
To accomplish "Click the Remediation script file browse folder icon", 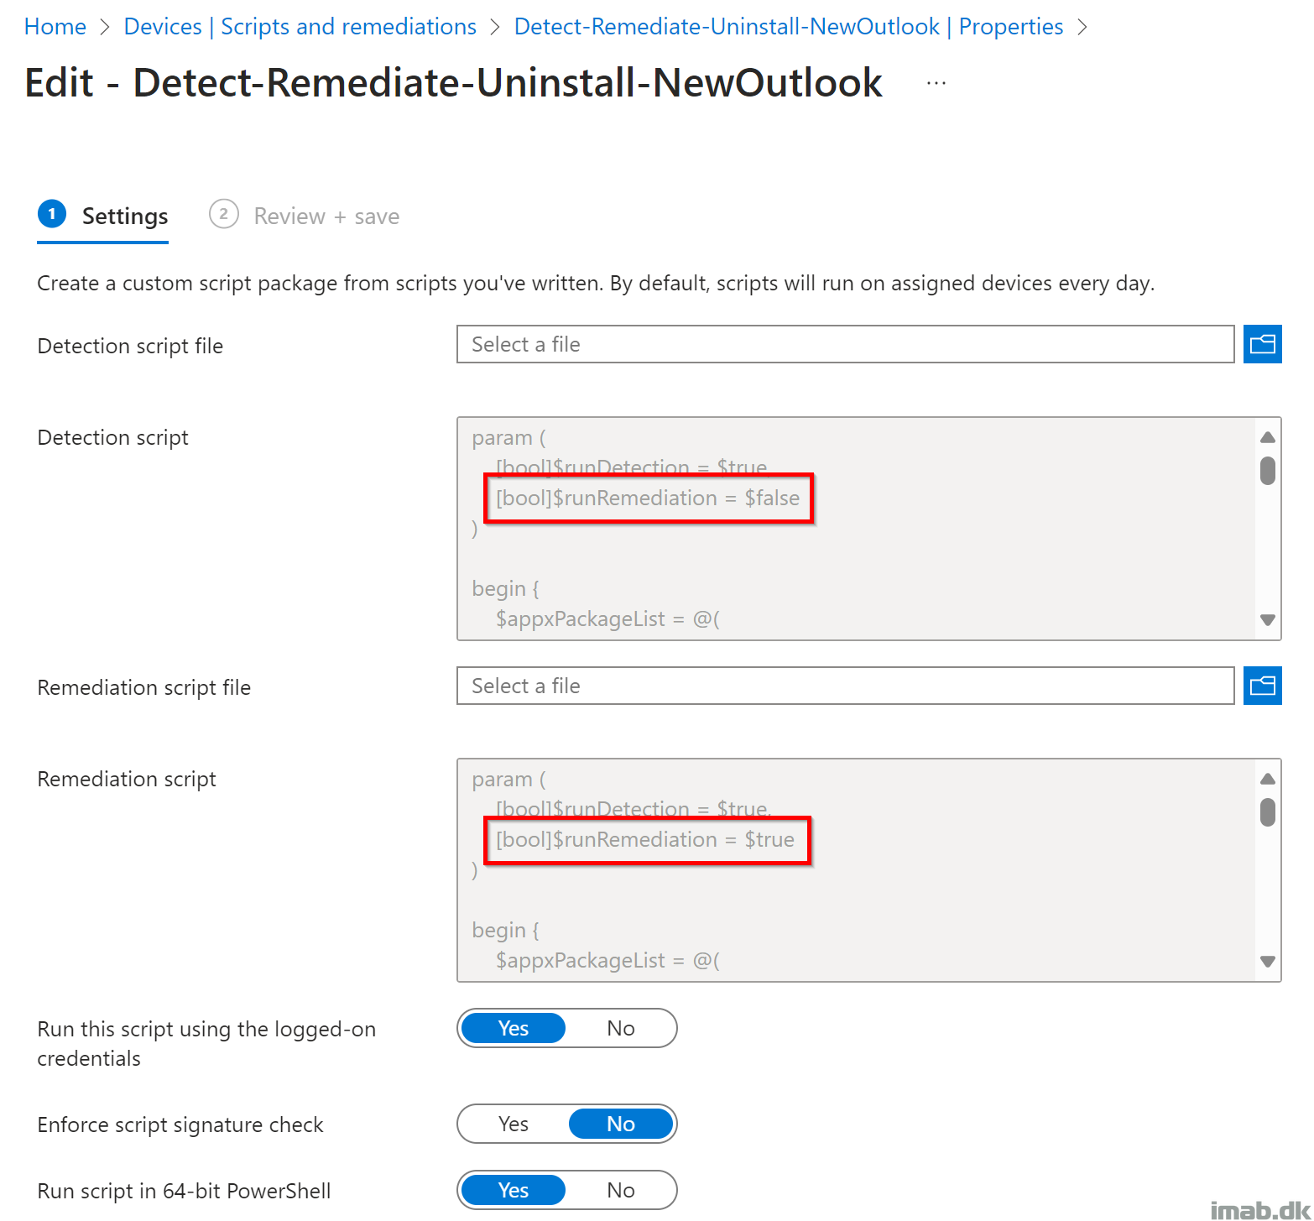I will click(x=1261, y=686).
